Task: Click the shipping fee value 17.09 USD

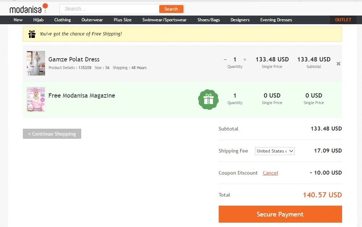Action: (328, 151)
